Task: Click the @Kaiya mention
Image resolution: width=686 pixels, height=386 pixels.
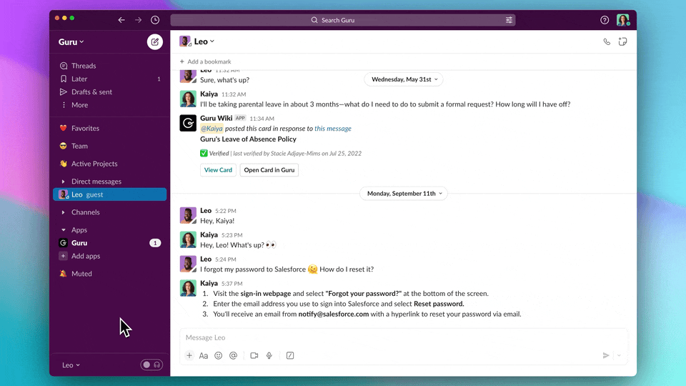Action: pyautogui.click(x=212, y=129)
